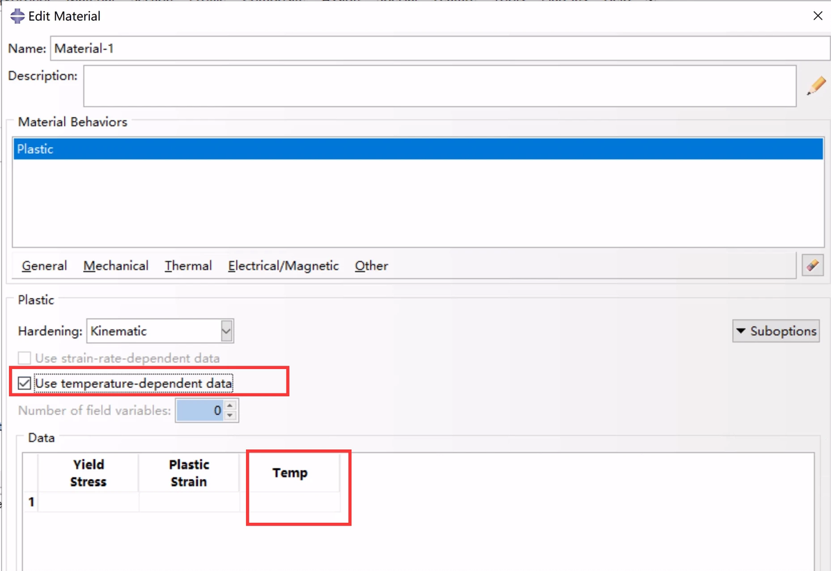Click the Number of field variables value box
The width and height of the screenshot is (831, 571).
200,411
